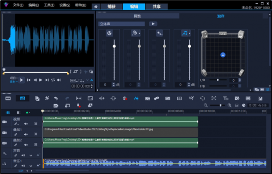272x174 pixels.
Task: Open the 属性 panel tab
Action: 137,16
